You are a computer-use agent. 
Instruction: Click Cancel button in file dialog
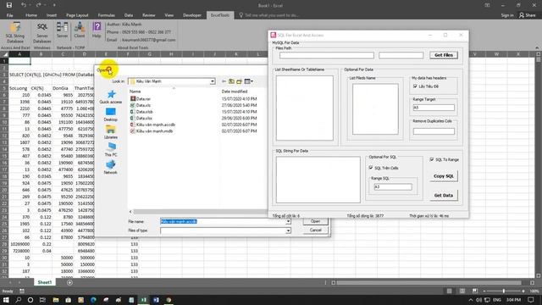(x=315, y=230)
